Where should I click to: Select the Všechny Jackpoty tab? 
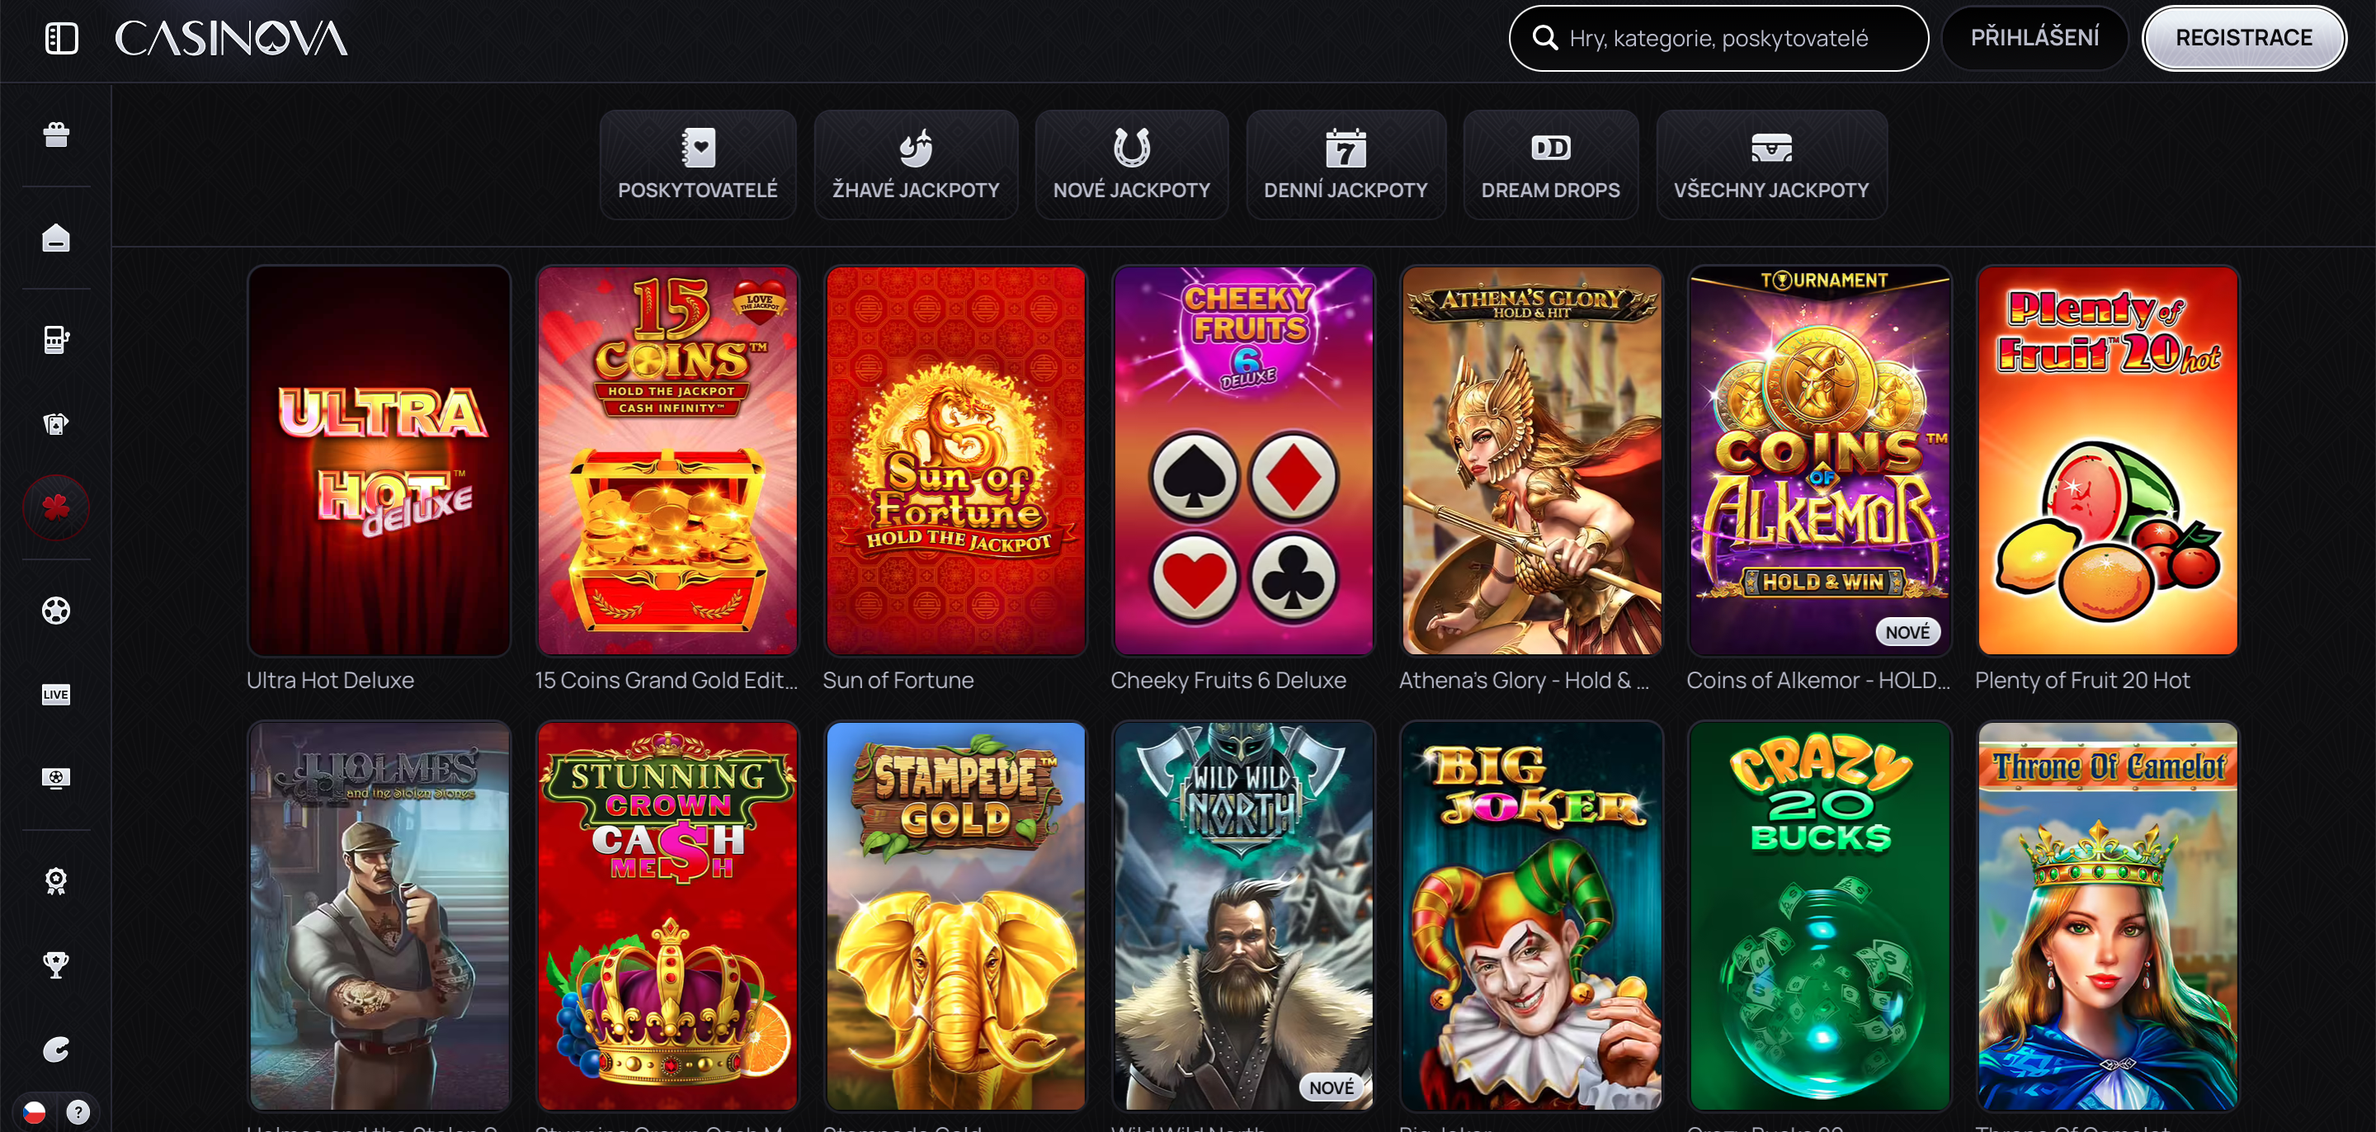(x=1771, y=165)
